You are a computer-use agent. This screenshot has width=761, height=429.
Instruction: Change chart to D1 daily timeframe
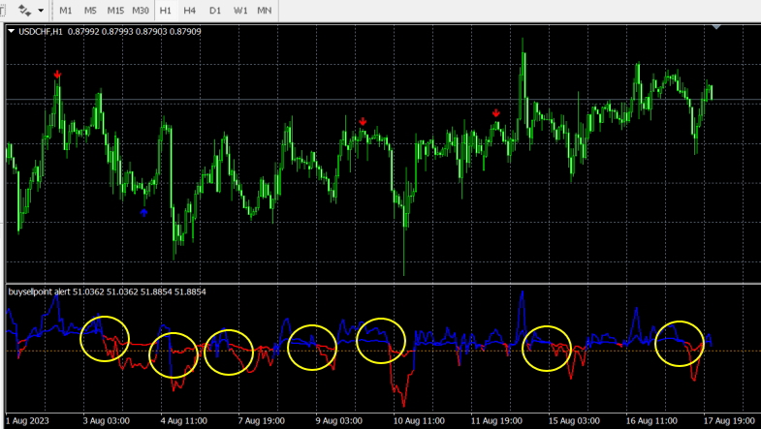[x=215, y=11]
